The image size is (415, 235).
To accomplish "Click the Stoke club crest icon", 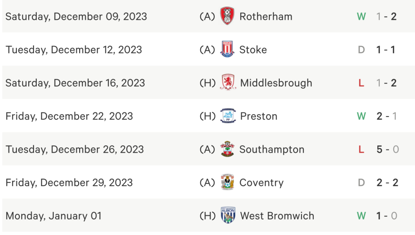I will pos(228,49).
